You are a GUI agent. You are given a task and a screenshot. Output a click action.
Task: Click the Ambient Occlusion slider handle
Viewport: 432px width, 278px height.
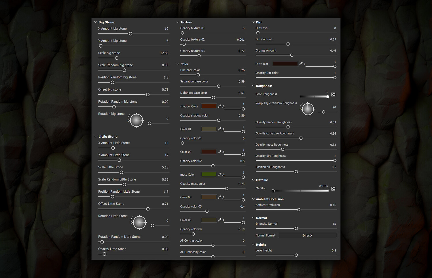(299, 210)
